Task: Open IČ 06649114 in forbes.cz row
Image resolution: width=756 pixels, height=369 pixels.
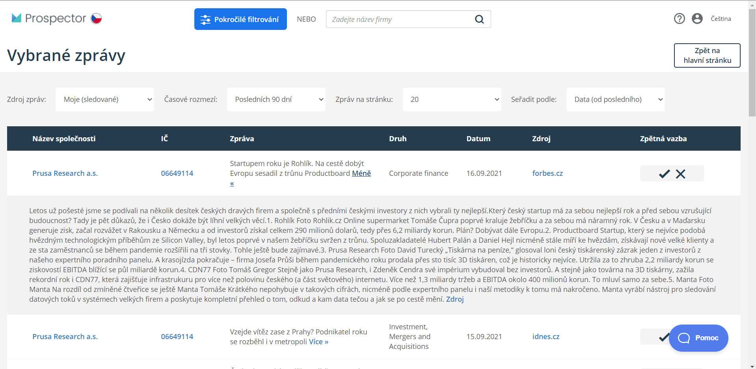Action: 177,173
